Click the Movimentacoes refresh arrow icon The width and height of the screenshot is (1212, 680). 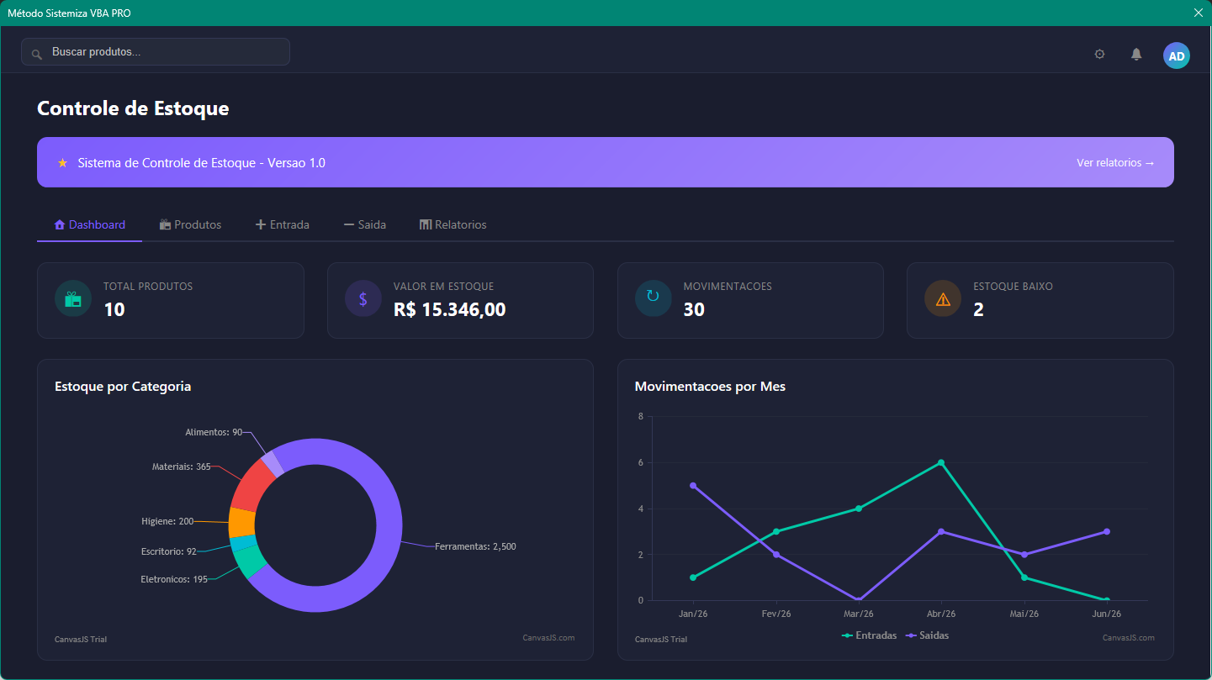(x=653, y=298)
